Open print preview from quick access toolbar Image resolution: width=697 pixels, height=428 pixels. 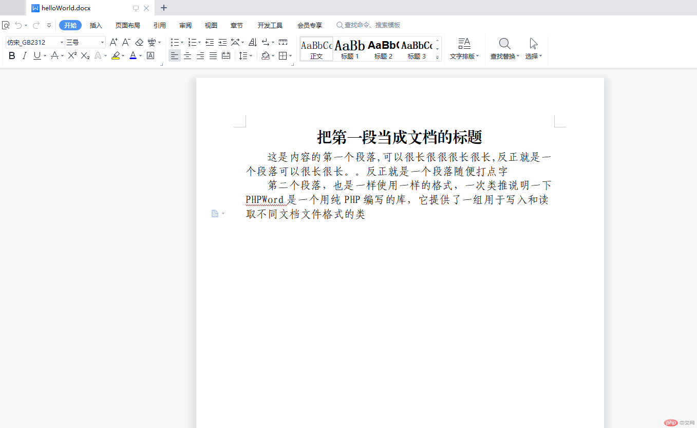pos(6,25)
